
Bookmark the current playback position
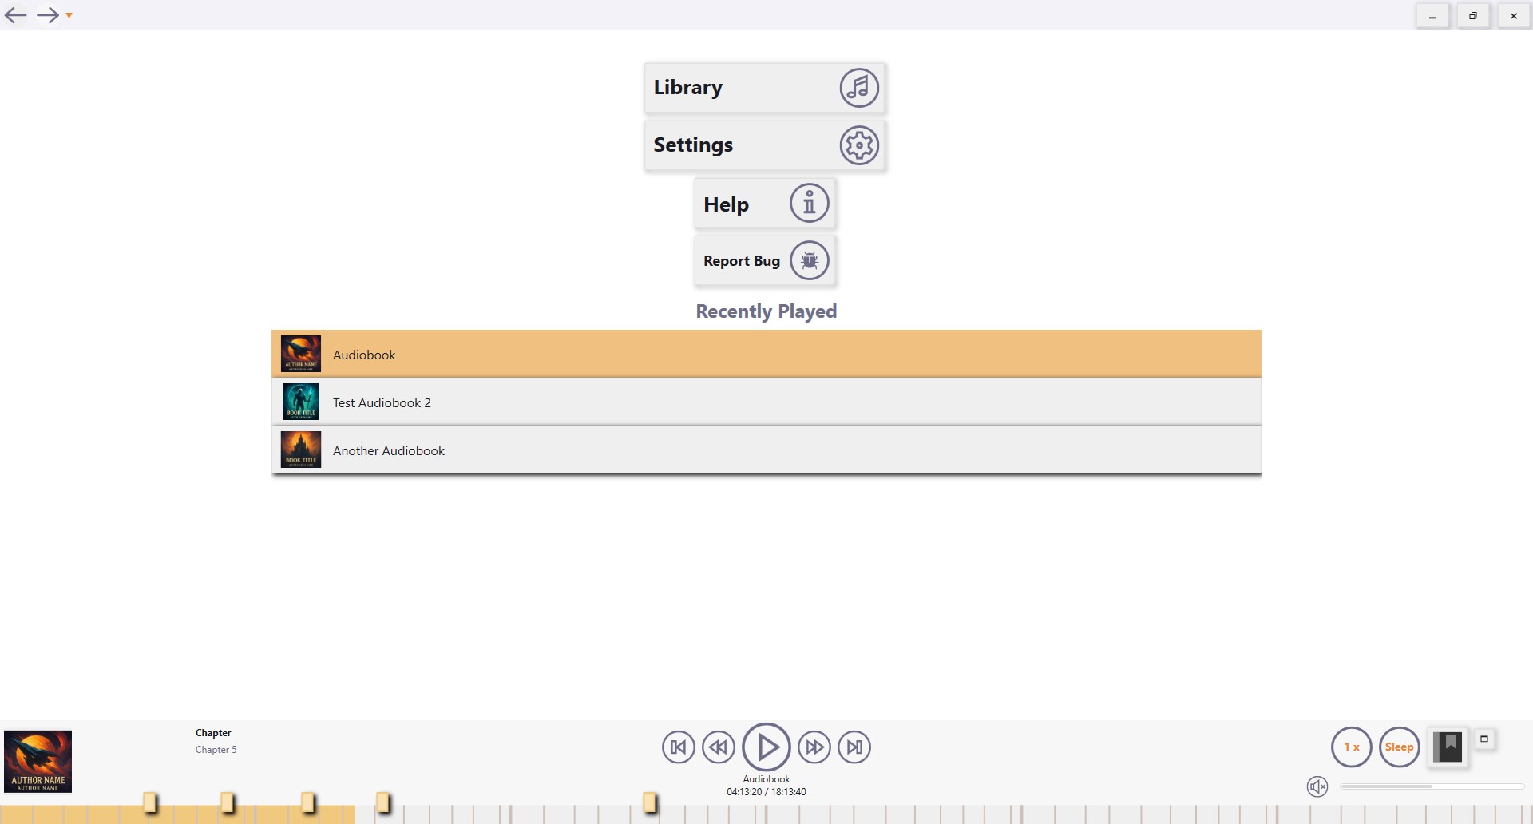[x=1448, y=747]
